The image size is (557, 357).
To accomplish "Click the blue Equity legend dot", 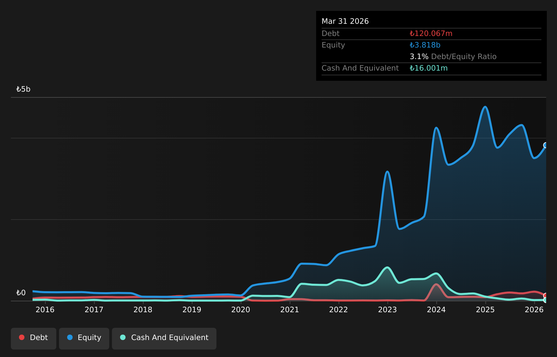I will tap(70, 337).
